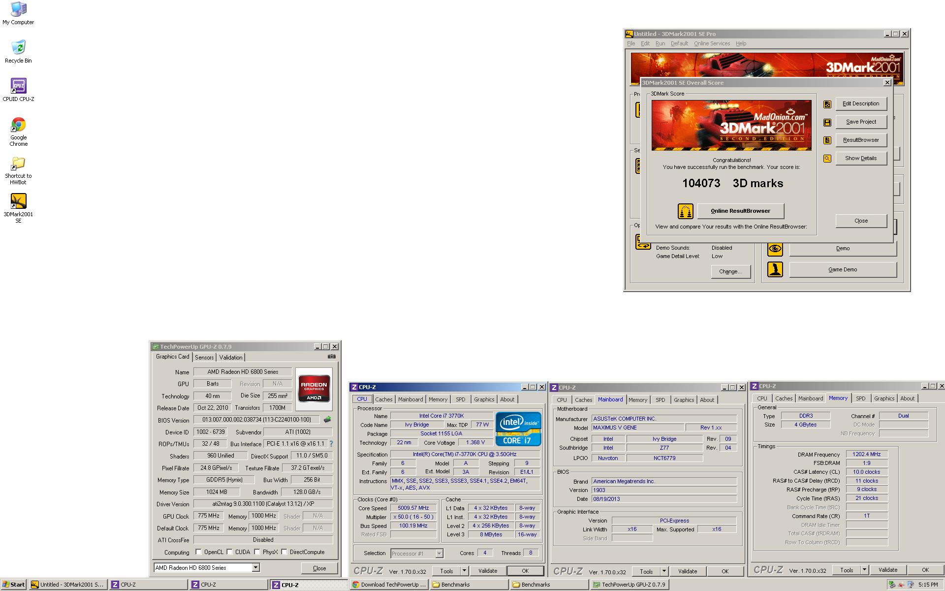Open Caches tab in the first CPU-Z window

coord(384,399)
